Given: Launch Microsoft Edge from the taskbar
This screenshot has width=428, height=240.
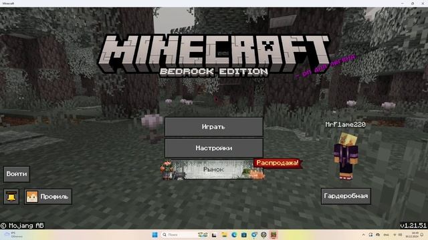Looking at the screenshot, I should tap(234, 235).
